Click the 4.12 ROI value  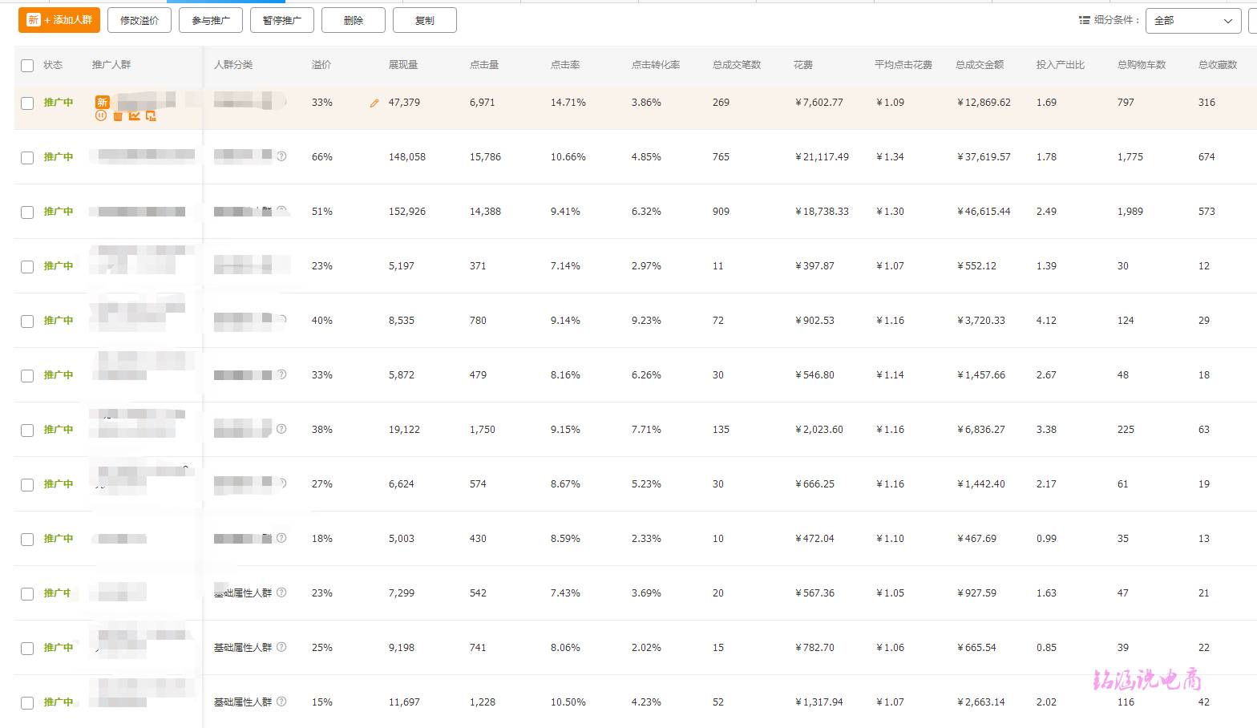pyautogui.click(x=1046, y=321)
